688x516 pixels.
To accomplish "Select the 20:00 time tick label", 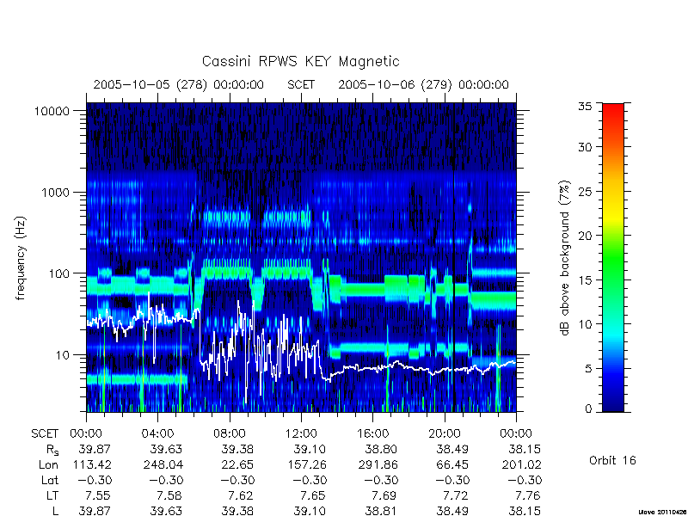I will pos(445,433).
